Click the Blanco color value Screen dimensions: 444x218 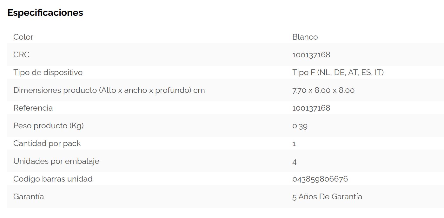click(305, 37)
